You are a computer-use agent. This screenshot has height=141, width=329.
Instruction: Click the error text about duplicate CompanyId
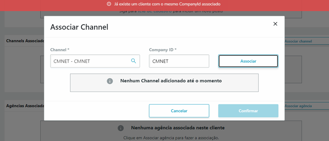167,4
